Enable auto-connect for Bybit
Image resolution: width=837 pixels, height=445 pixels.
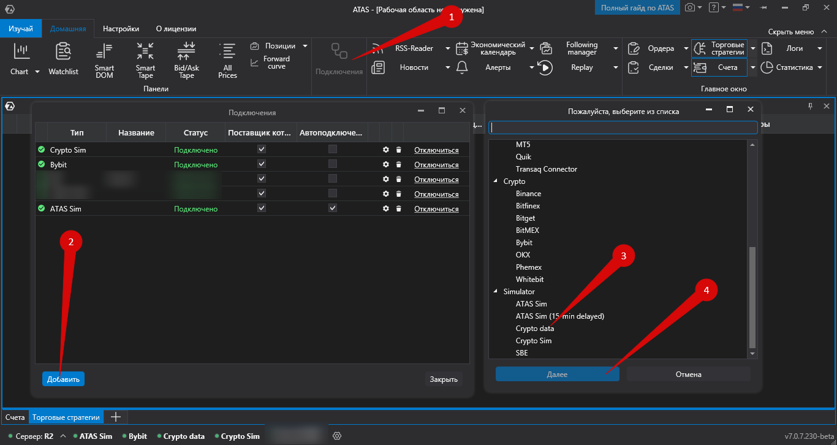coord(332,164)
